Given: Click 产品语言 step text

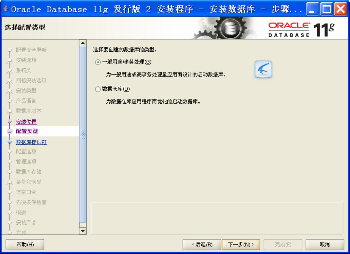Looking at the screenshot, I should (x=26, y=101).
